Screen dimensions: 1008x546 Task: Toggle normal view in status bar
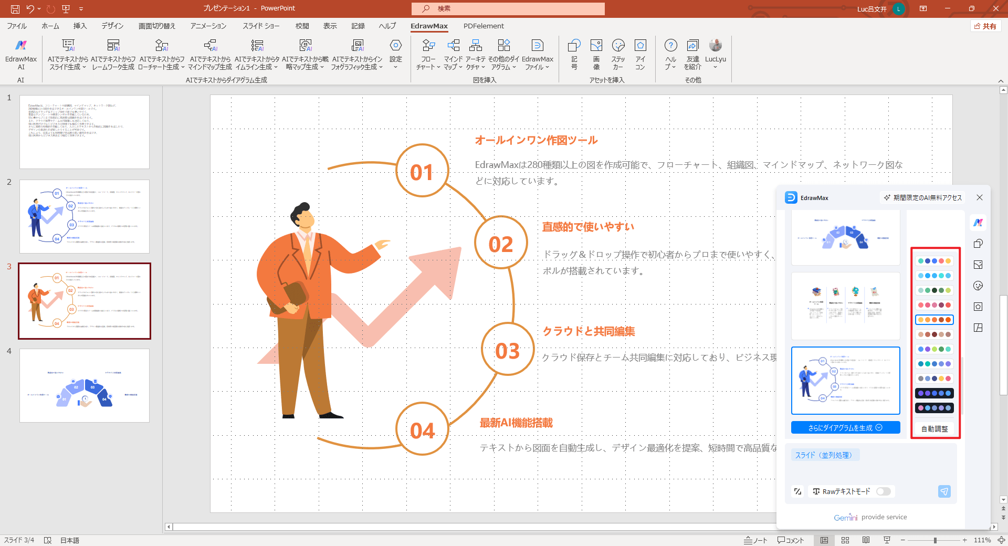pos(824,540)
